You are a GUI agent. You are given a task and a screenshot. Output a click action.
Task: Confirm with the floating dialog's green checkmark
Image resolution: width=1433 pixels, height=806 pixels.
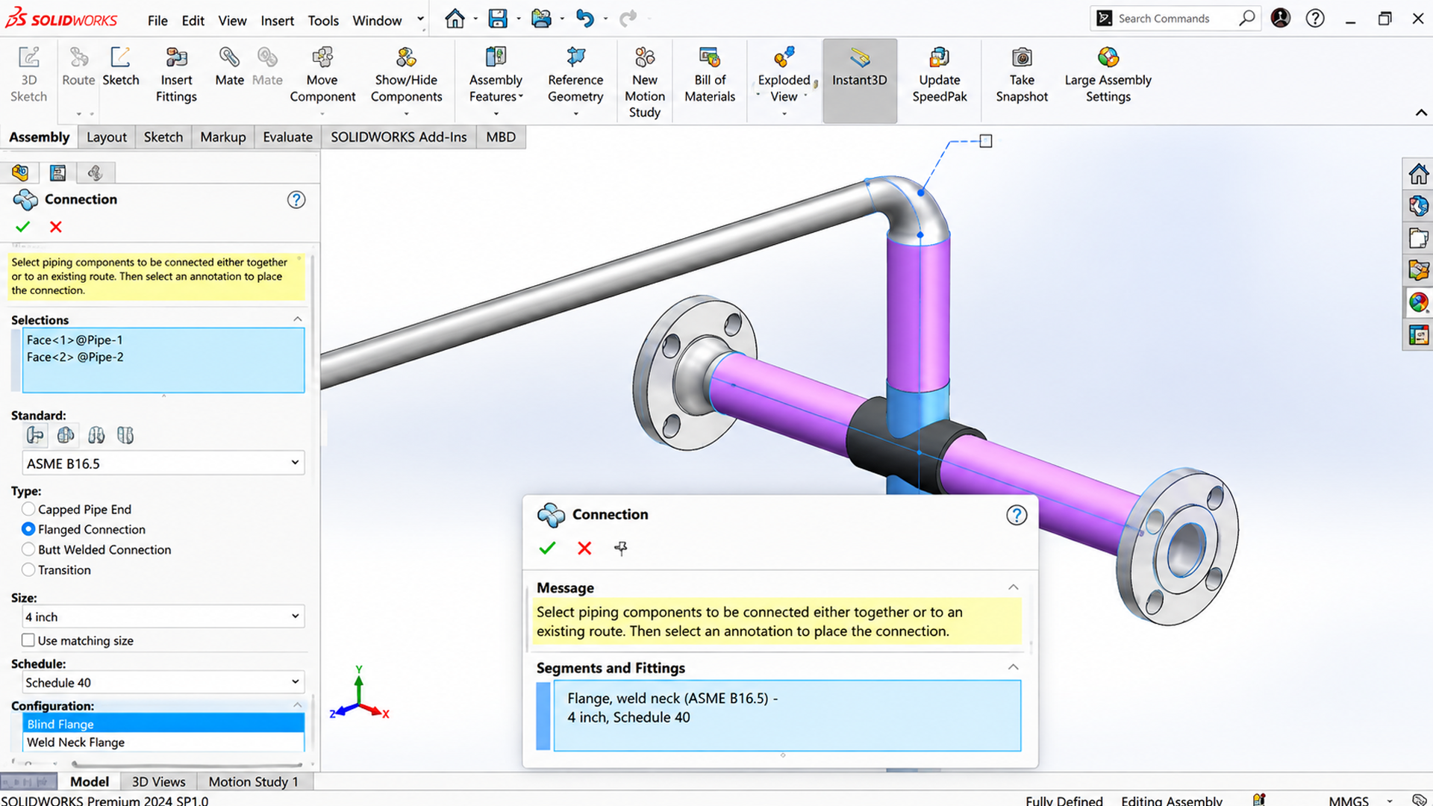(x=547, y=549)
